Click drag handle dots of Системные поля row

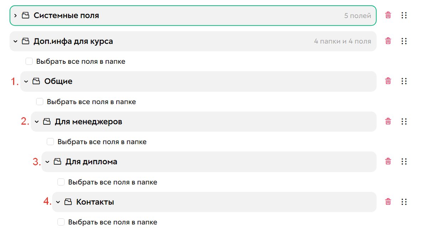(x=404, y=15)
